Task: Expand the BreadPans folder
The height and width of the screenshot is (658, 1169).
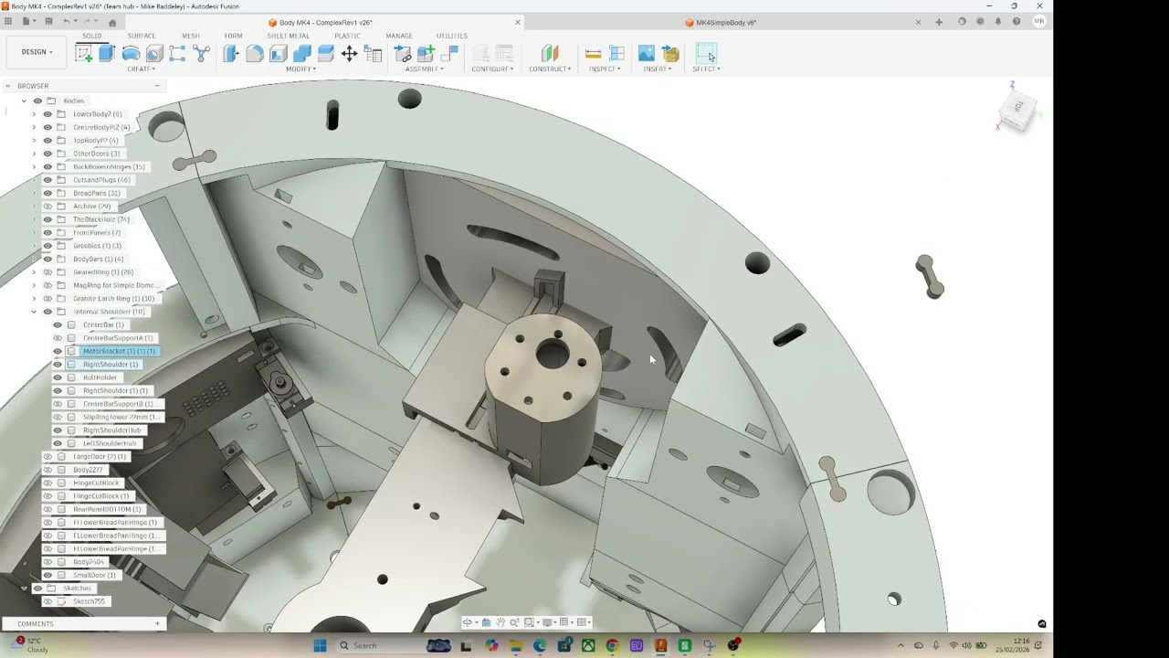Action: pos(34,193)
